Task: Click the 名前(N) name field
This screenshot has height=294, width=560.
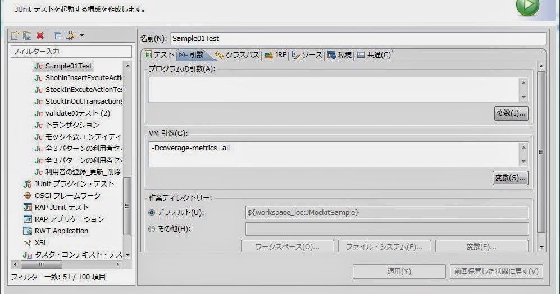Action: click(358, 39)
